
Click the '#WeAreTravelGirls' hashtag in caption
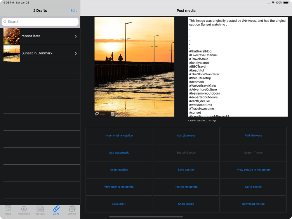(202, 86)
